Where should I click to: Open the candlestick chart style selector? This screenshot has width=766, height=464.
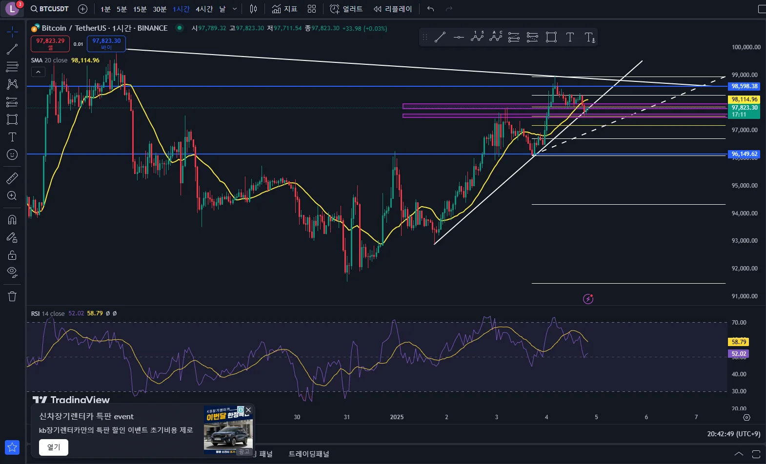pyautogui.click(x=253, y=9)
